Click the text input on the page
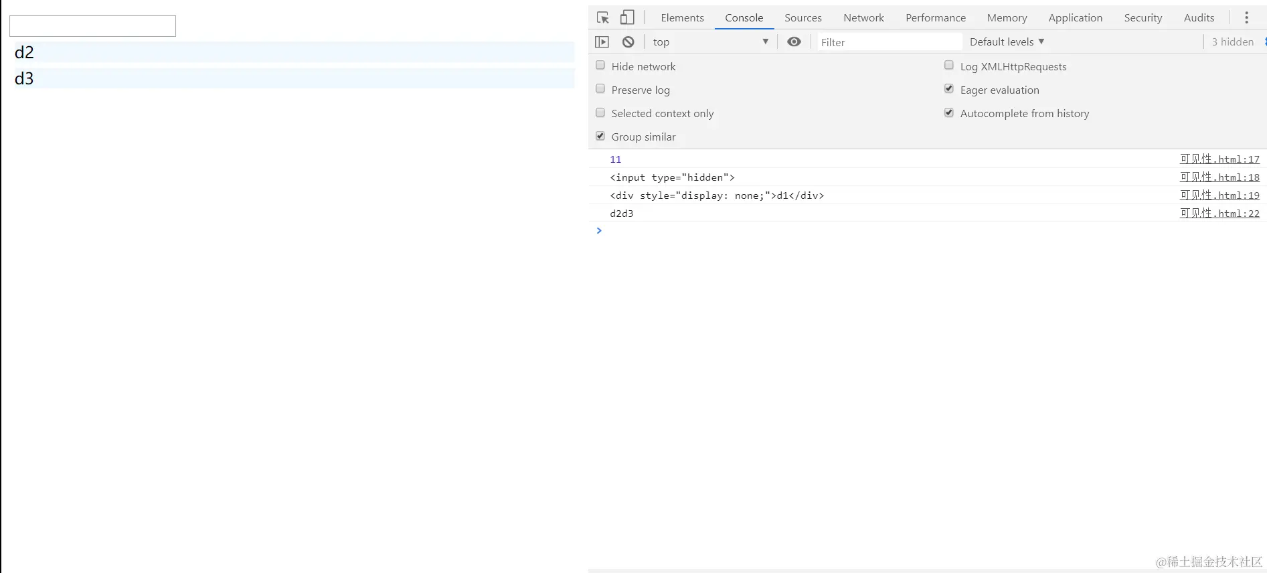Viewport: 1267px width, 573px height. [92, 26]
